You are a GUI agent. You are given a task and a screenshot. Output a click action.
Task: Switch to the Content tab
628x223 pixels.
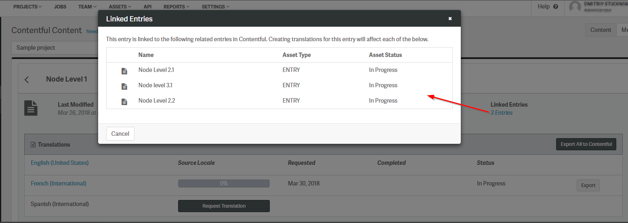pos(601,30)
